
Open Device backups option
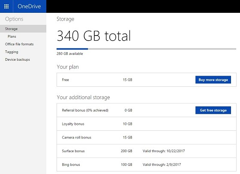[x=18, y=59]
